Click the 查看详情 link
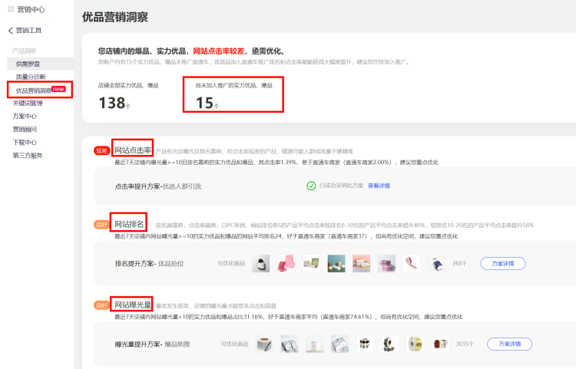 (x=379, y=186)
